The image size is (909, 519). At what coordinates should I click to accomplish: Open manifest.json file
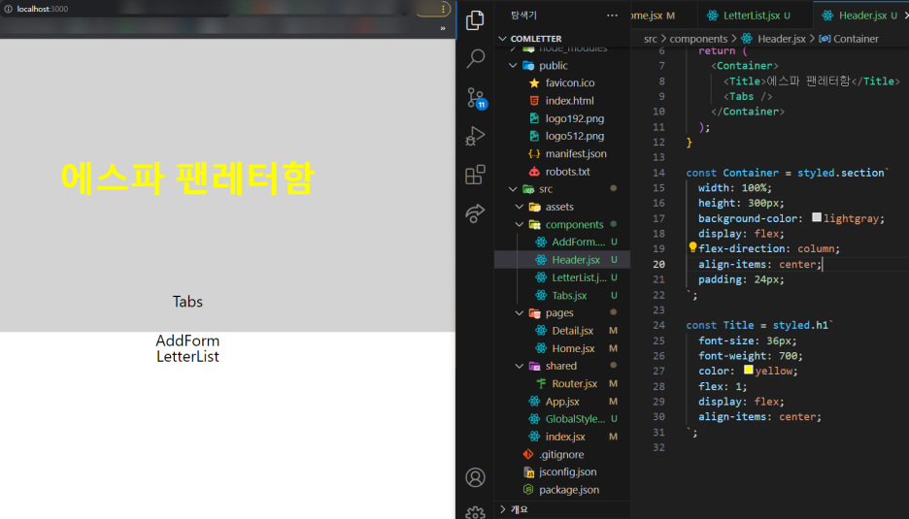(576, 153)
